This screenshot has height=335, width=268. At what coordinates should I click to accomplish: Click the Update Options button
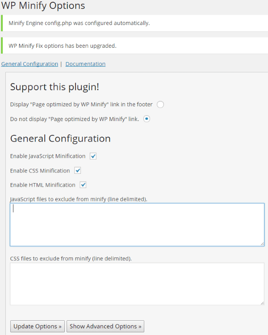coord(38,326)
